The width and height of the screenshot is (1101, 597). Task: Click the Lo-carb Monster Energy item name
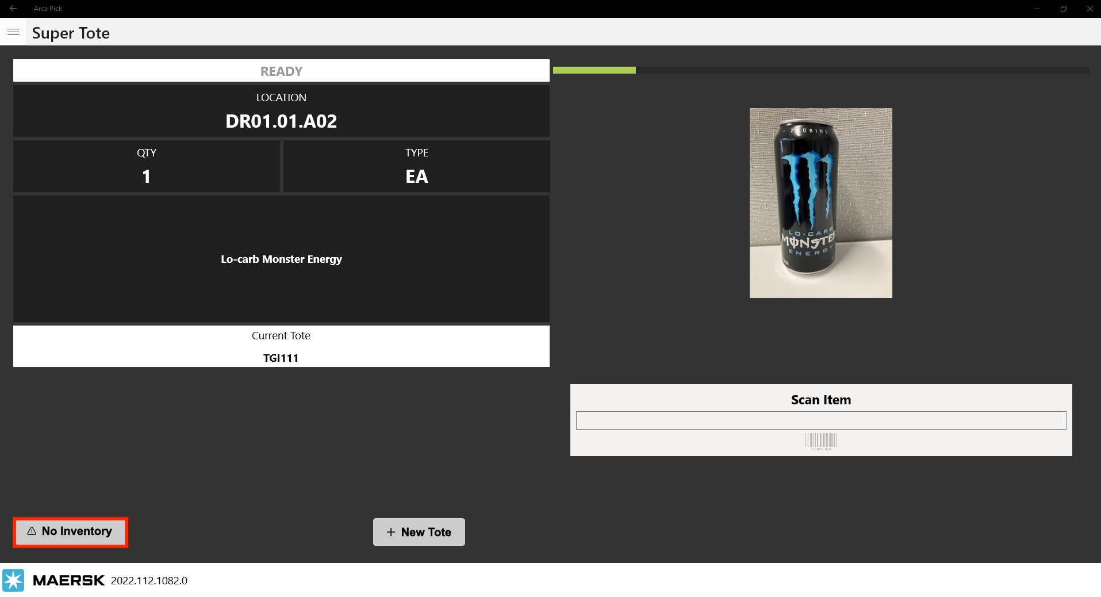coord(281,259)
